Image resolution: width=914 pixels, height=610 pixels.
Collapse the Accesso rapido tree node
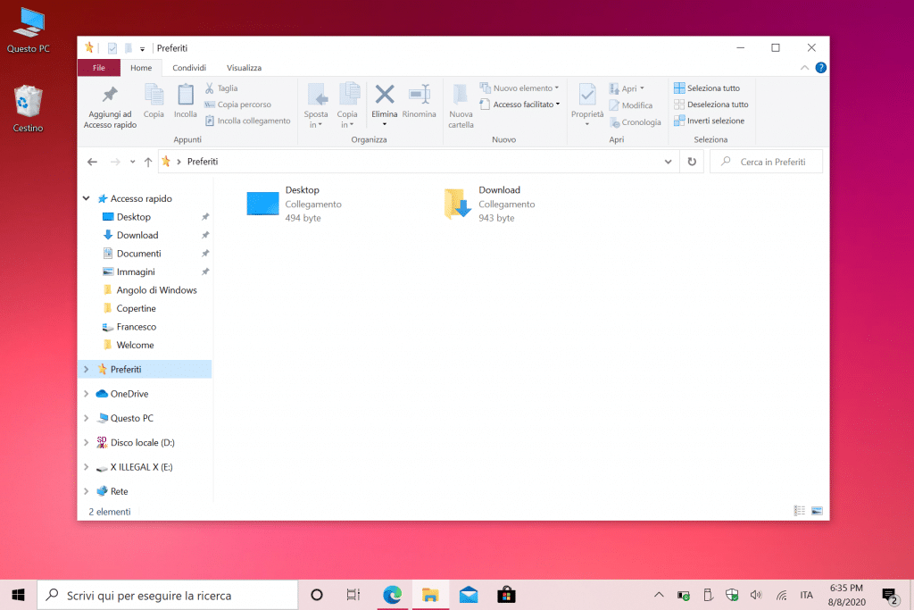point(87,198)
